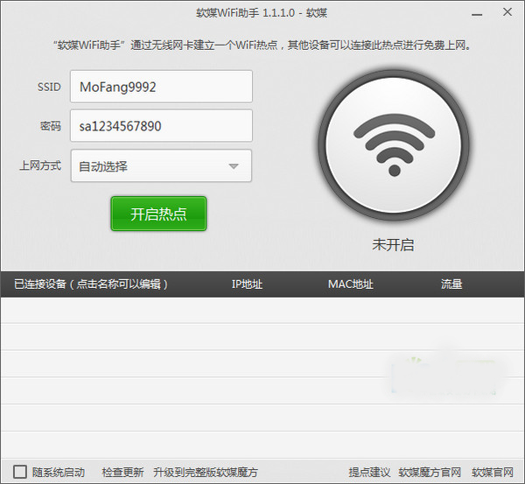Close the 软媒WiFi助手 window
Viewport: 525px width, 484px height.
pos(507,12)
